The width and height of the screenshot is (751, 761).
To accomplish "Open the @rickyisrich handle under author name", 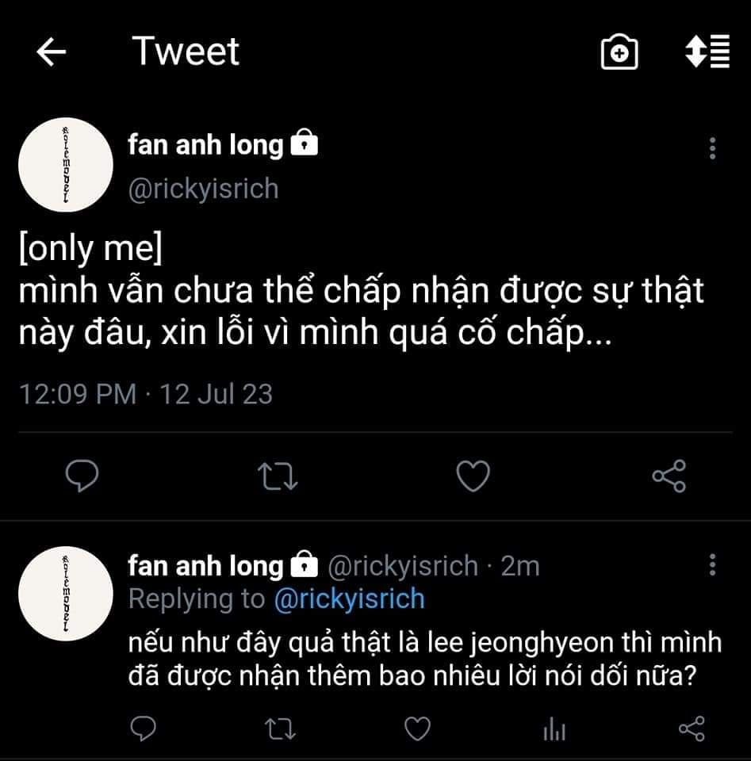I will pyautogui.click(x=203, y=189).
